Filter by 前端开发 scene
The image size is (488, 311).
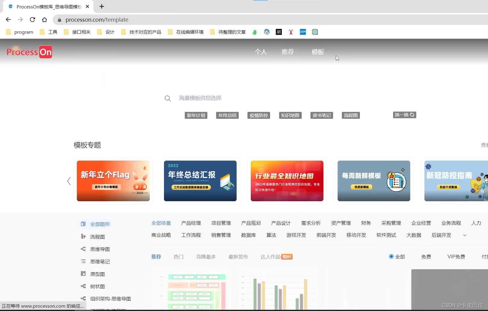(x=326, y=235)
